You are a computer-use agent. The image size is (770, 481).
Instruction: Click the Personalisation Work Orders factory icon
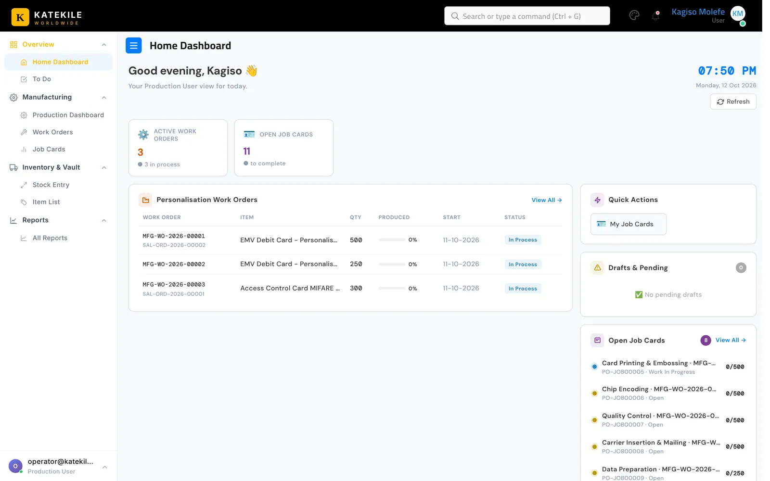[145, 200]
